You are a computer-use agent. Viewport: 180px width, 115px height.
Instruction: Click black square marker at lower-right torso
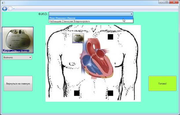[x=110, y=93]
